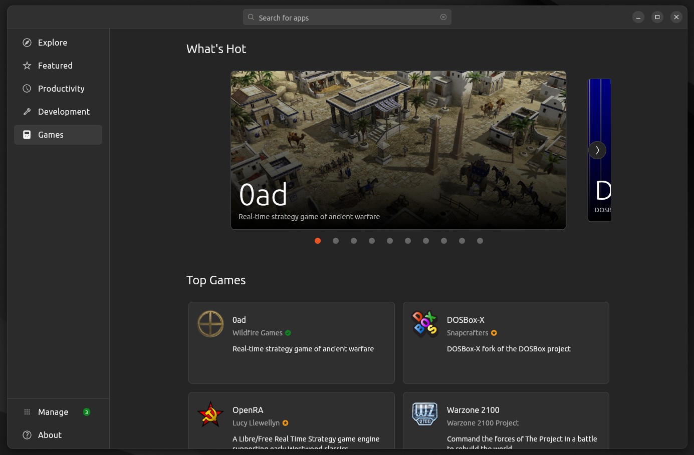The width and height of the screenshot is (694, 455).
Task: Select the second carousel page dot
Action: coord(336,241)
